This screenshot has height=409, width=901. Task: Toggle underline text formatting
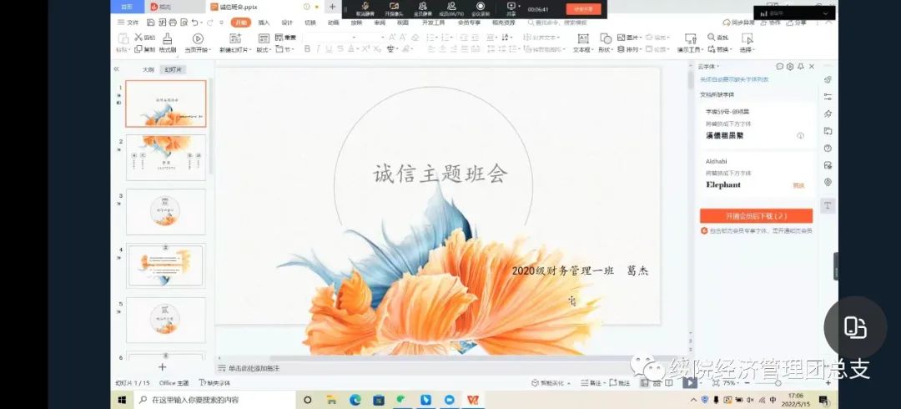[329, 49]
